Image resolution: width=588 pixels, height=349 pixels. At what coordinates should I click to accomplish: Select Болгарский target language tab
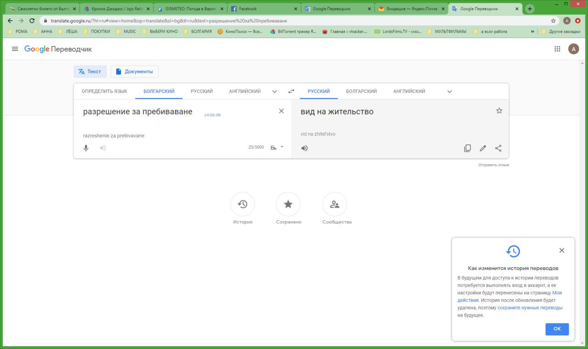coord(362,91)
